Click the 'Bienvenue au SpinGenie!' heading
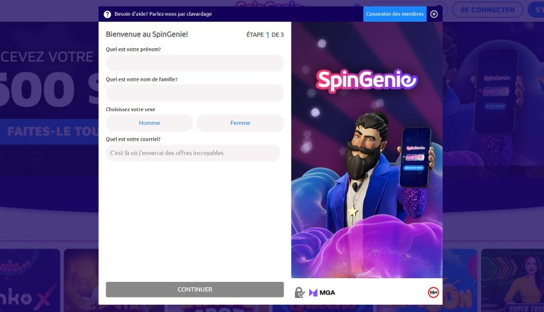The height and width of the screenshot is (312, 544). [147, 34]
